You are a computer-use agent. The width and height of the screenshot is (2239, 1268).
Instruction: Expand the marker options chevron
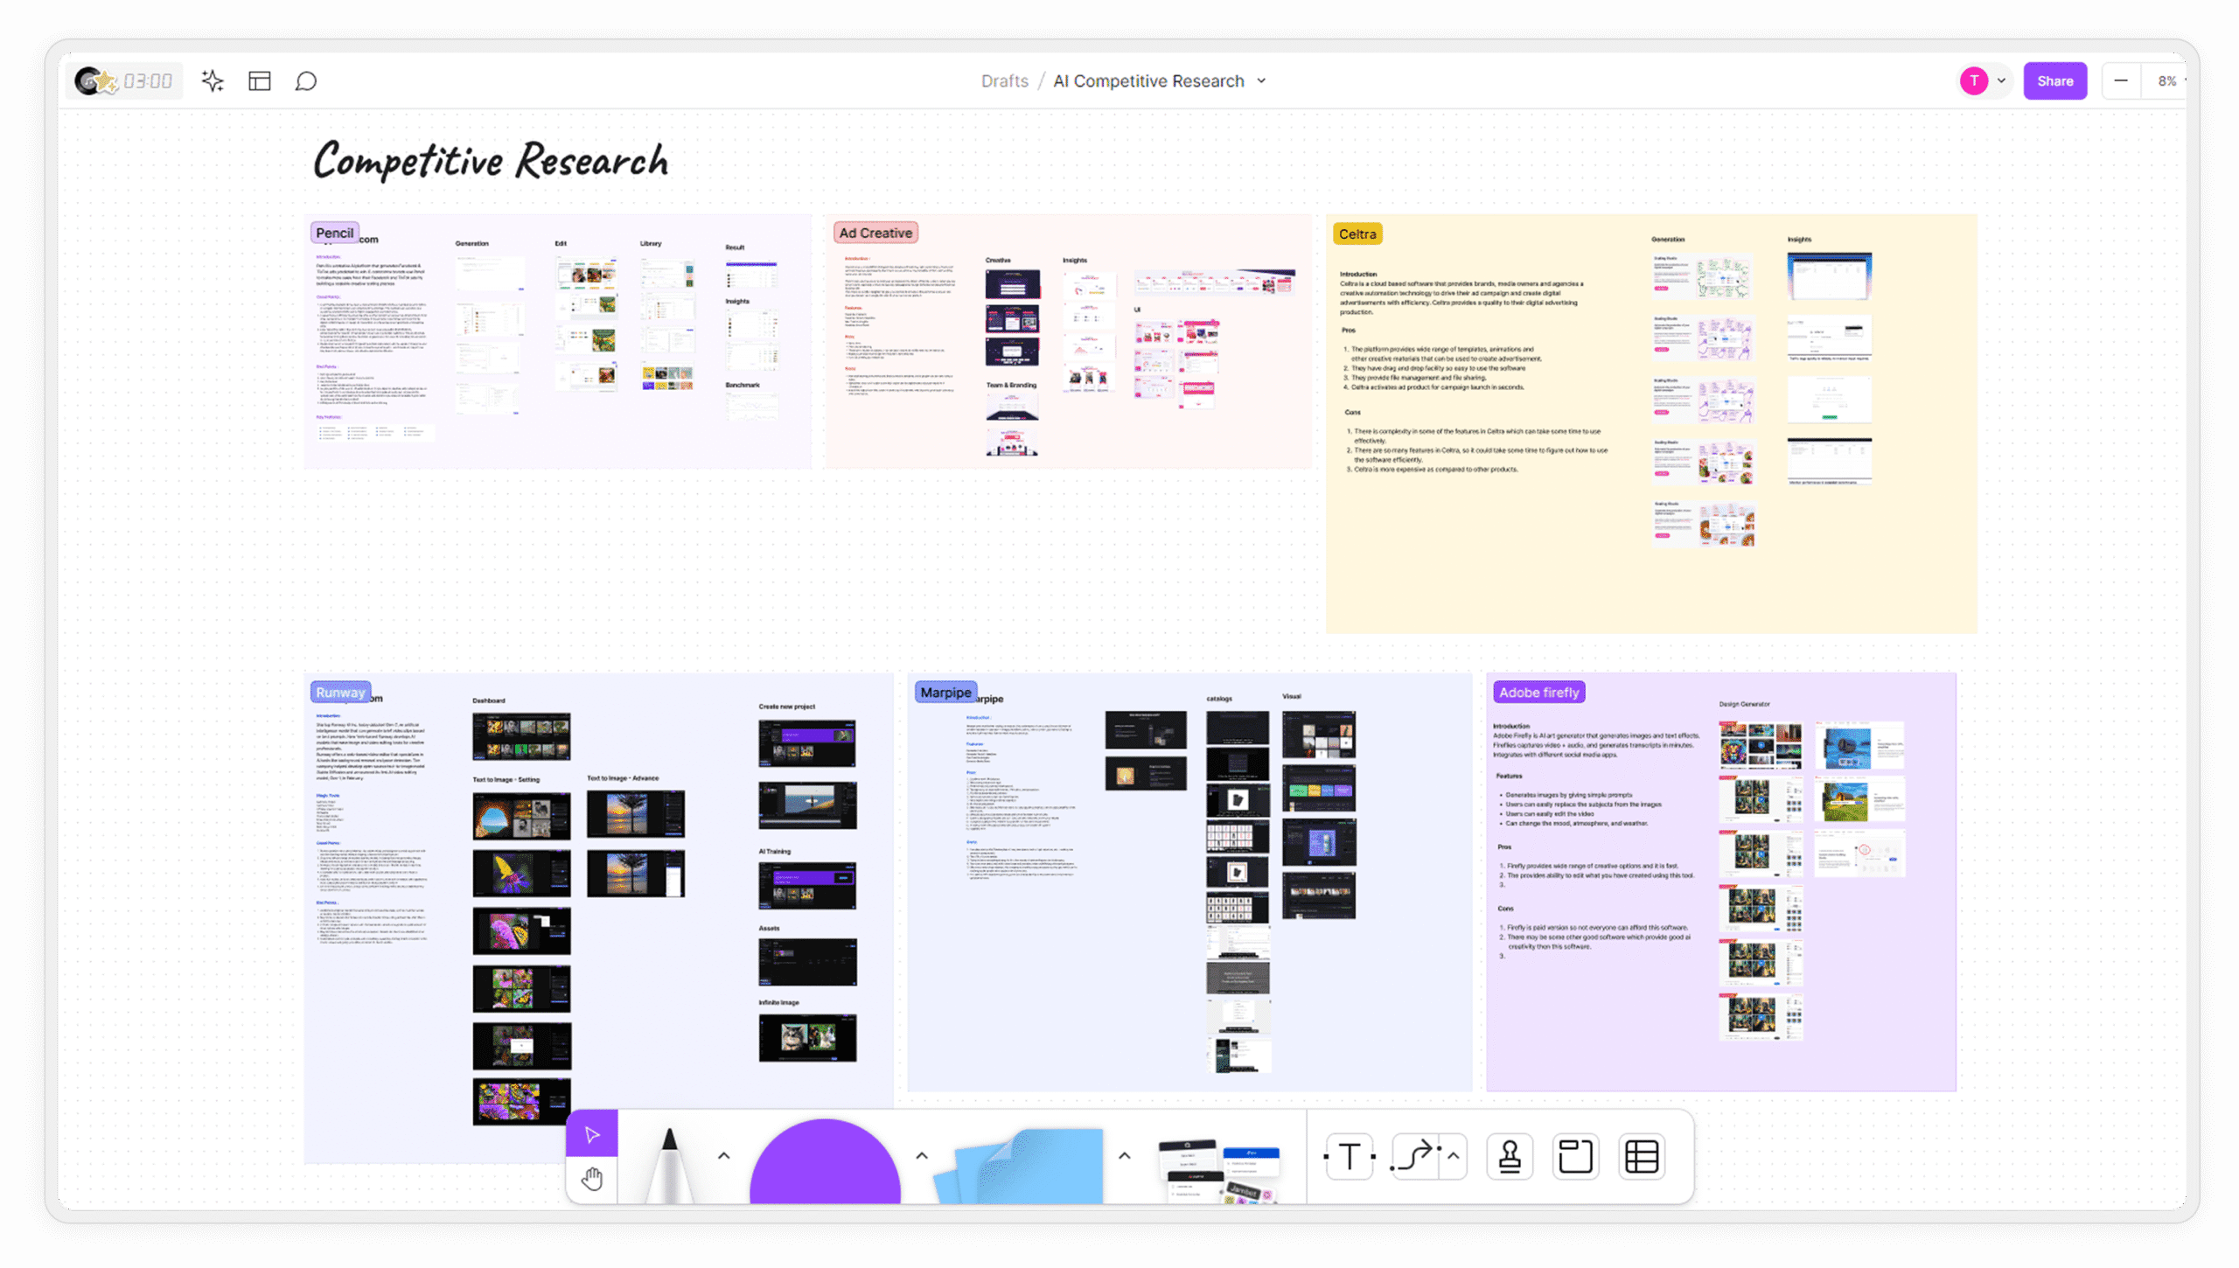[723, 1155]
